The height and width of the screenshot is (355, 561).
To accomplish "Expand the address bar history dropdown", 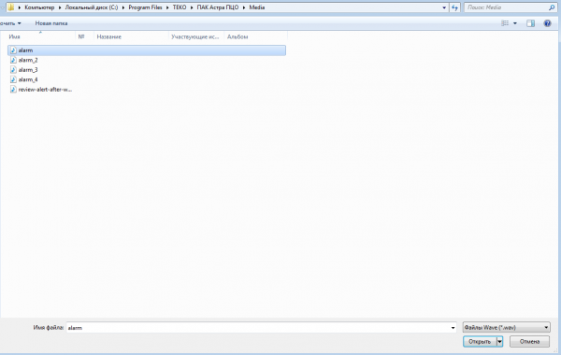I will pos(444,7).
